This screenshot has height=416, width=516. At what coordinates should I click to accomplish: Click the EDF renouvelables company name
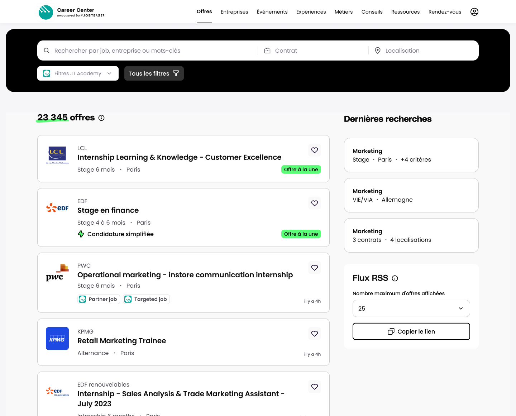click(103, 384)
